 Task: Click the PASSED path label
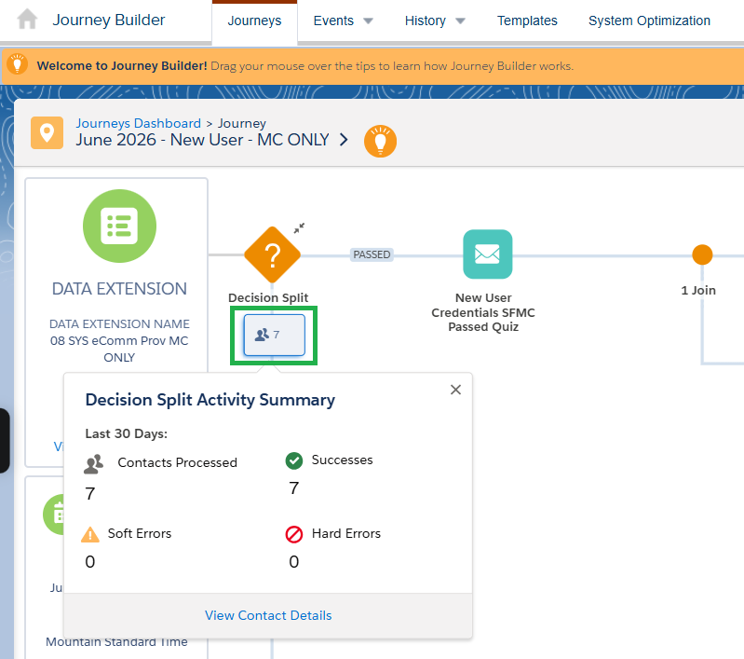click(372, 254)
